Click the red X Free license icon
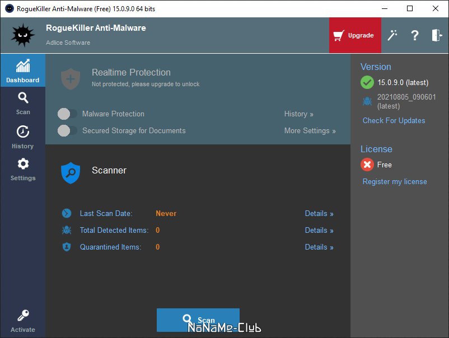 367,165
